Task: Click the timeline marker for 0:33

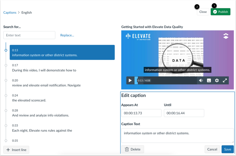Action: [6, 125]
